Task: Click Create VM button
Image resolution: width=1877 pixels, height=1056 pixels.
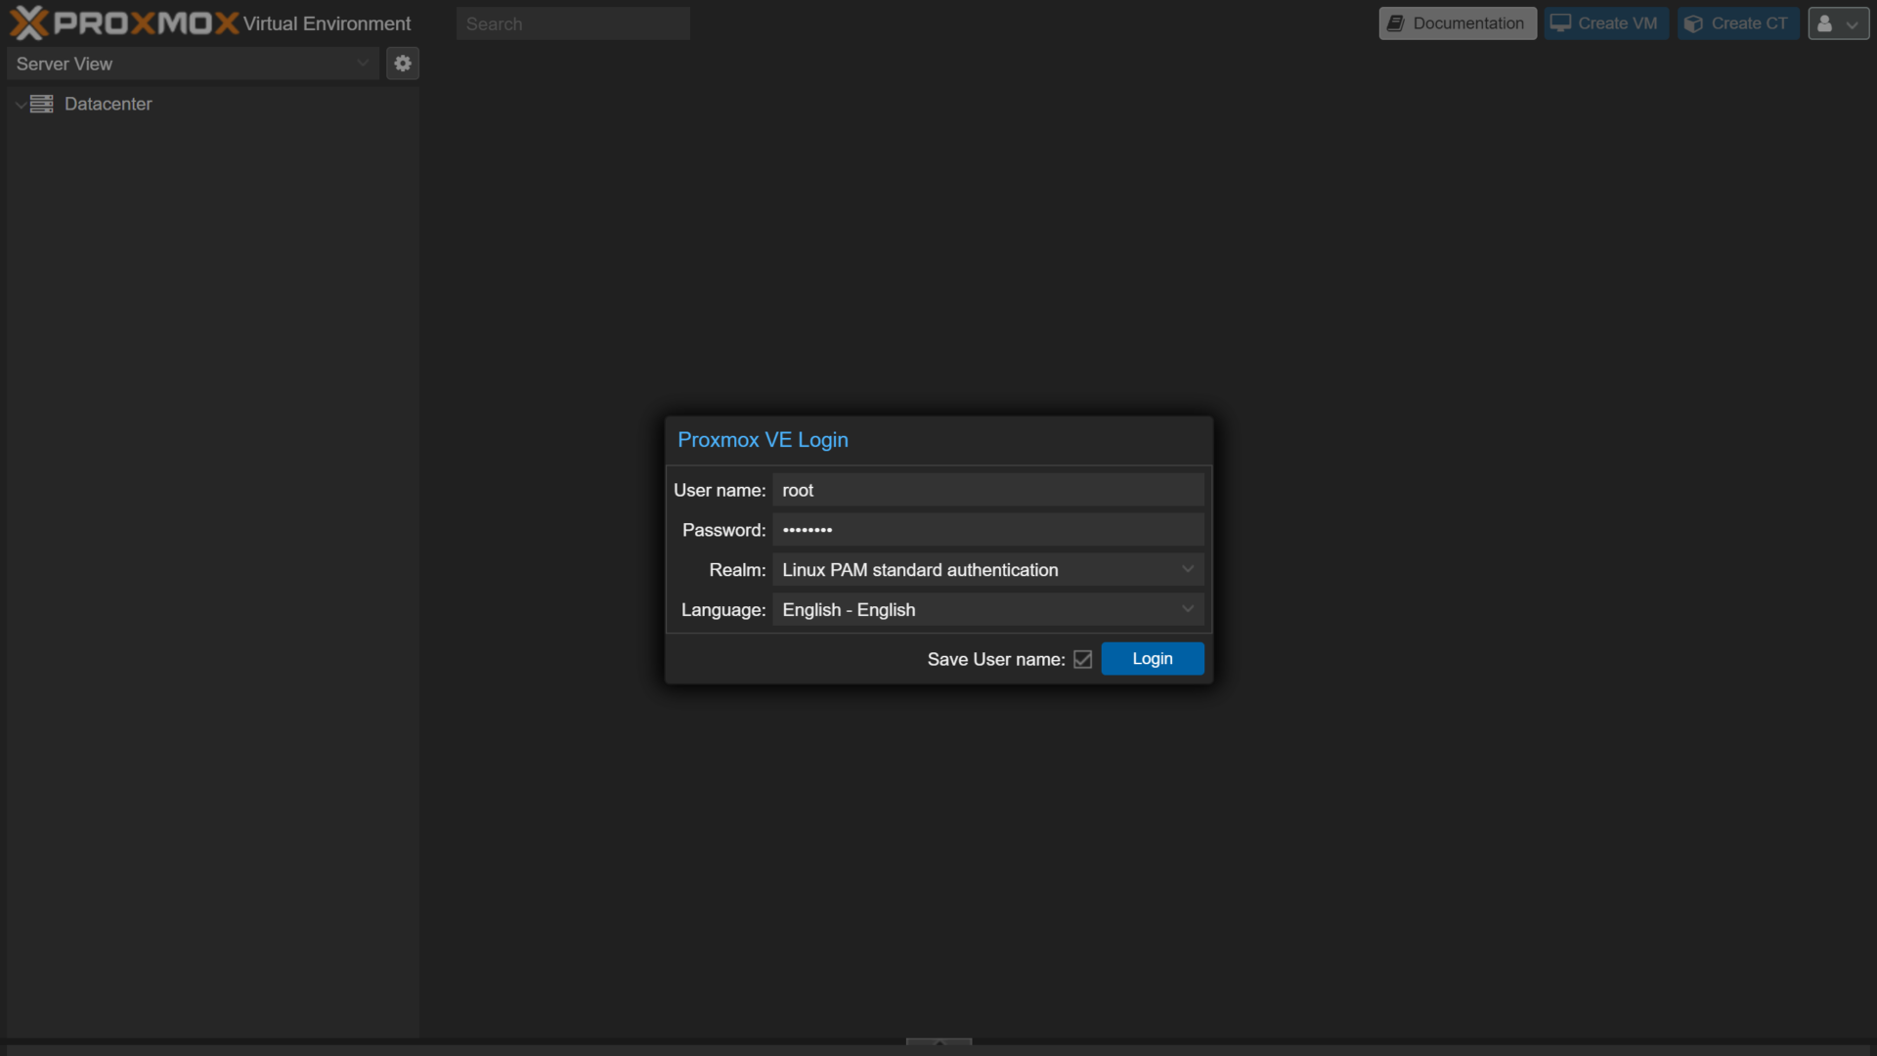Action: tap(1605, 23)
